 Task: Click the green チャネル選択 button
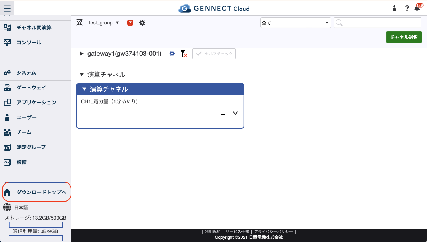click(x=404, y=37)
